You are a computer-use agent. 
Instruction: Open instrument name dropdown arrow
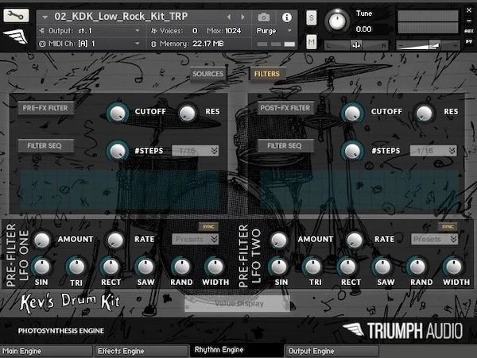pos(45,17)
